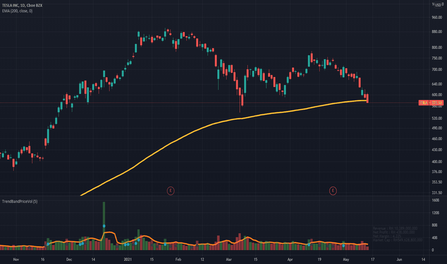The height and width of the screenshot is (264, 447).
Task: Click the 750.00 price axis label
Action: click(436, 58)
